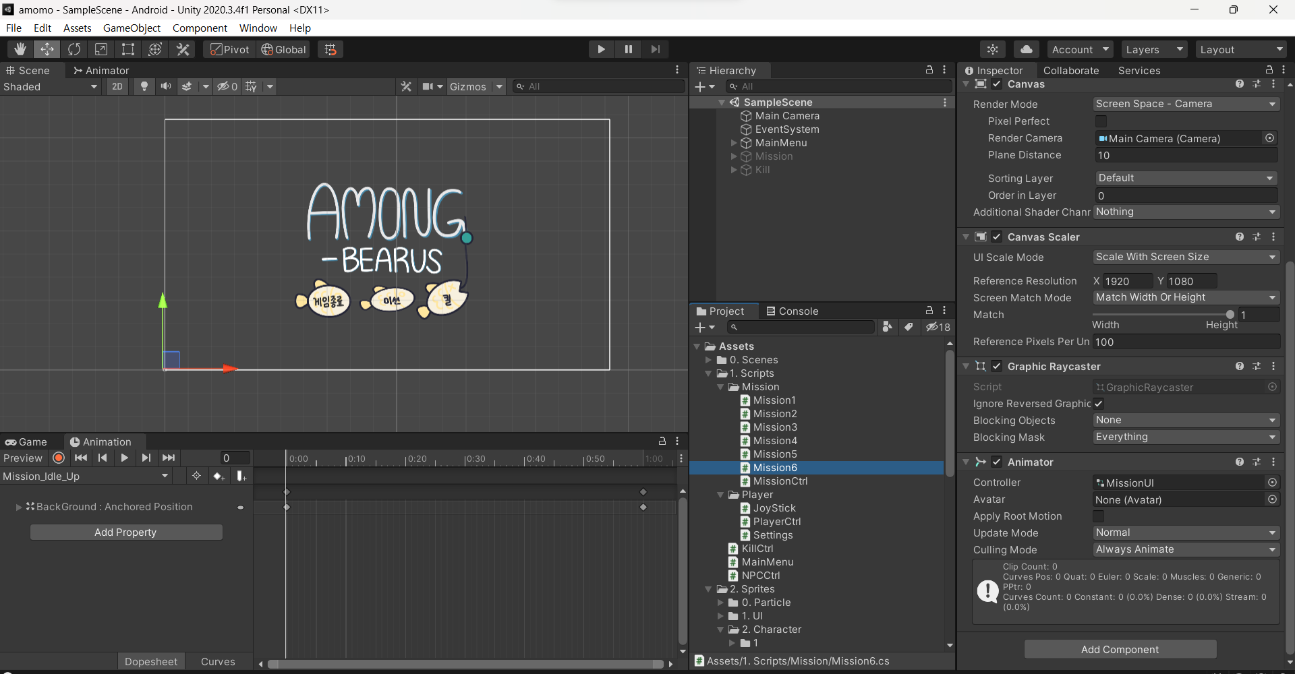Viewport: 1295px width, 674px height.
Task: Open the Component menu
Action: [x=200, y=28]
